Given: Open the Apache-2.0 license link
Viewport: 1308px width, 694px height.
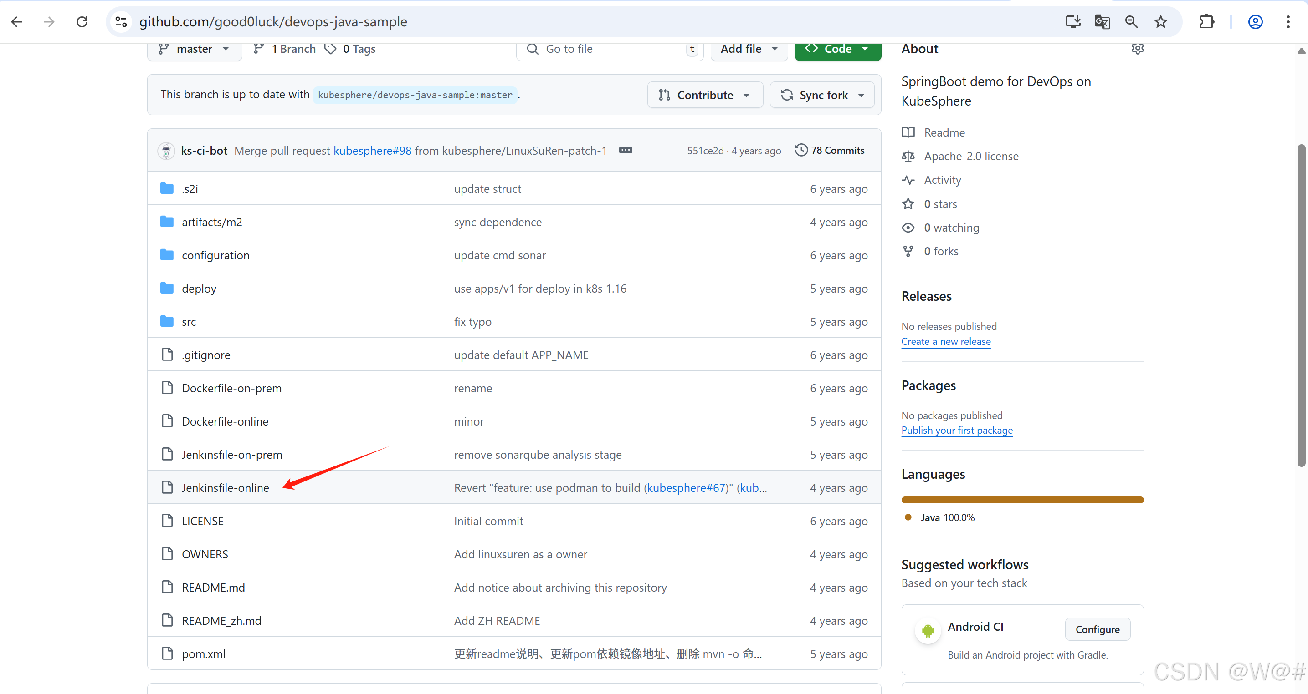Looking at the screenshot, I should (971, 156).
